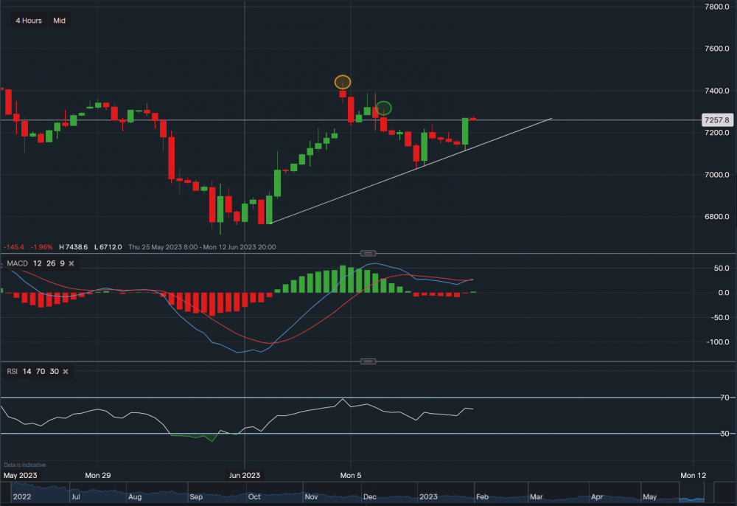
Task: Collapse the MACD pane using its grip handle
Action: click(x=367, y=252)
